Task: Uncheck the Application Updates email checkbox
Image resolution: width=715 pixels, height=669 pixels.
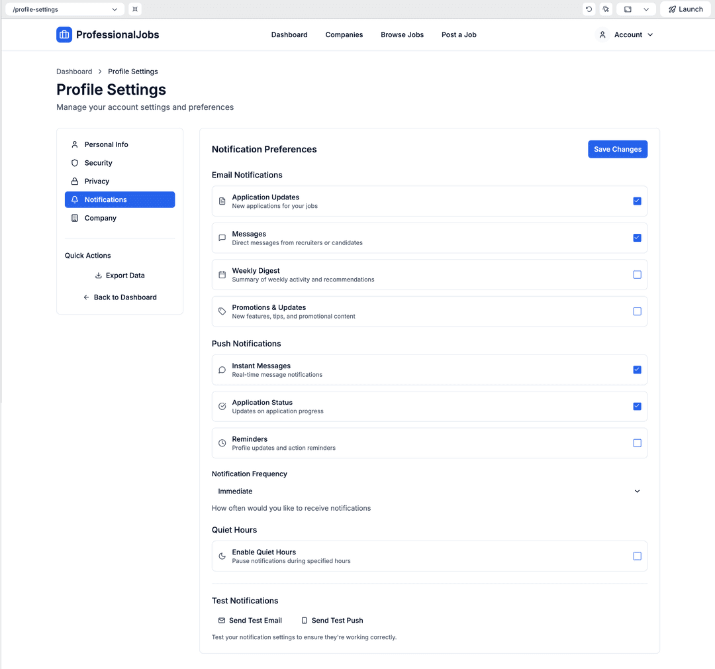Action: (637, 201)
